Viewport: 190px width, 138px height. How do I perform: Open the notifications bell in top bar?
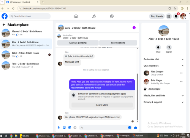point(176,16)
